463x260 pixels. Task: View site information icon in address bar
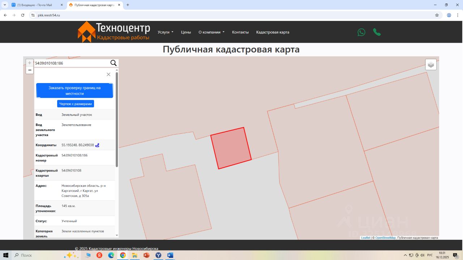point(33,15)
